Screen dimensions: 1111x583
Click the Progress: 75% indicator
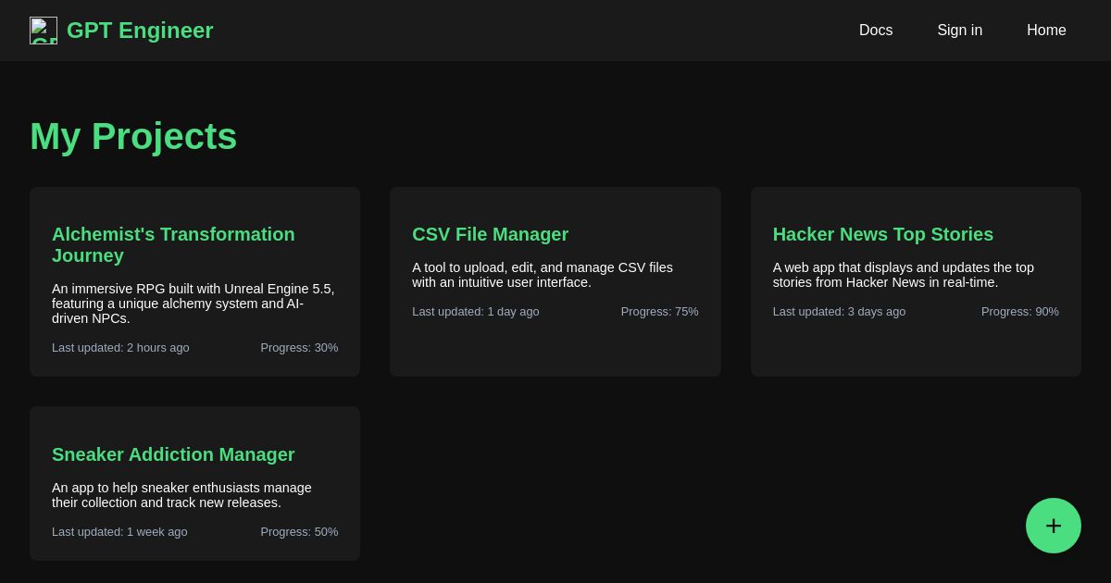(x=659, y=312)
